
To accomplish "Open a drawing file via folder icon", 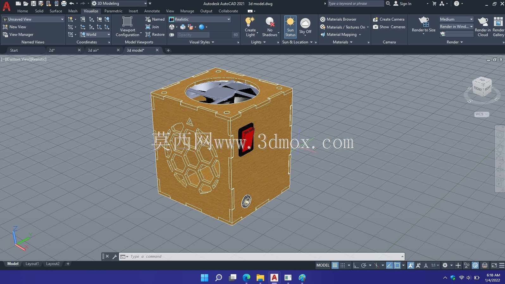I will tap(26, 3).
